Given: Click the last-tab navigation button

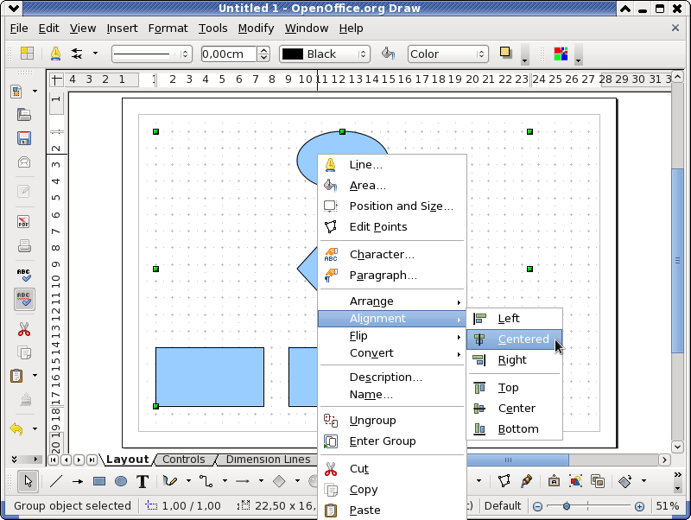Looking at the screenshot, I should click(x=92, y=460).
